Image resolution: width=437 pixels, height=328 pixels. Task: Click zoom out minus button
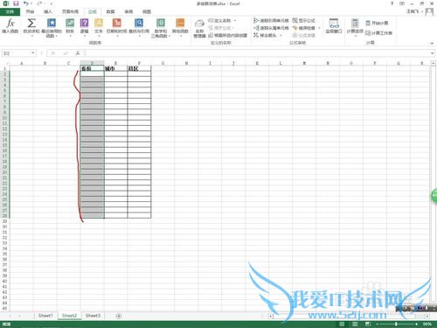coord(378,324)
